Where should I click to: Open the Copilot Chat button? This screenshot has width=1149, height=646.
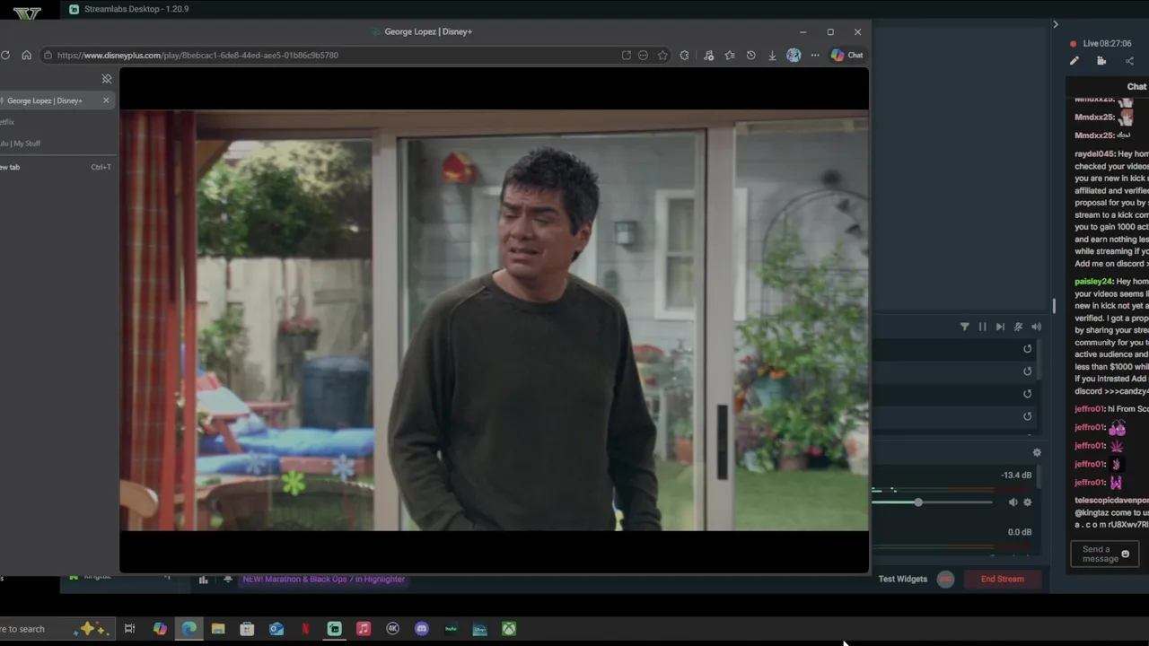pos(846,55)
